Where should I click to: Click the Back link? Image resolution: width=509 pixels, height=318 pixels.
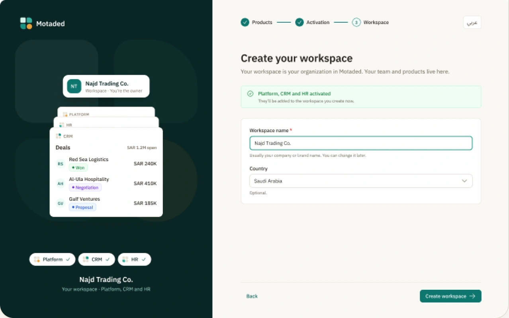coord(252,296)
